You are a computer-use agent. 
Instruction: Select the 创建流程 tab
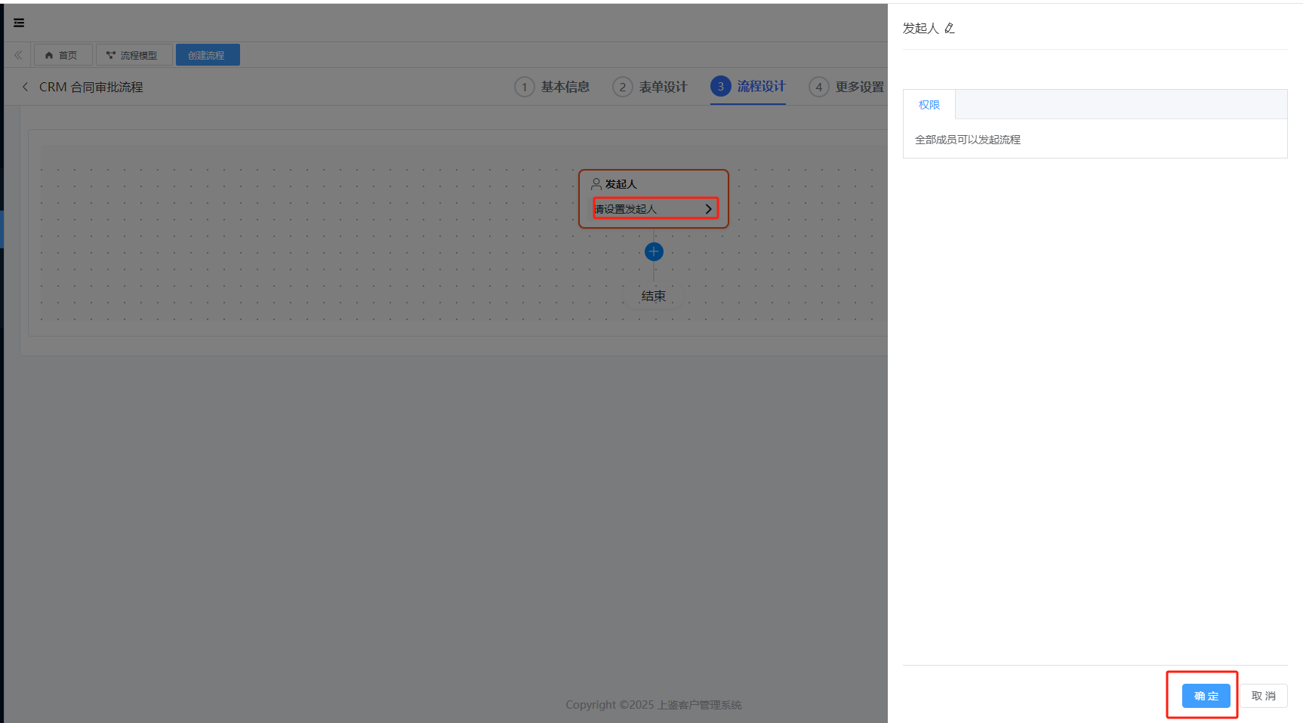[207, 55]
